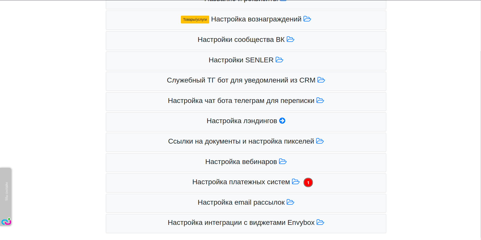
Task: Click folder icon next to Envybox integration
Action: click(x=320, y=222)
